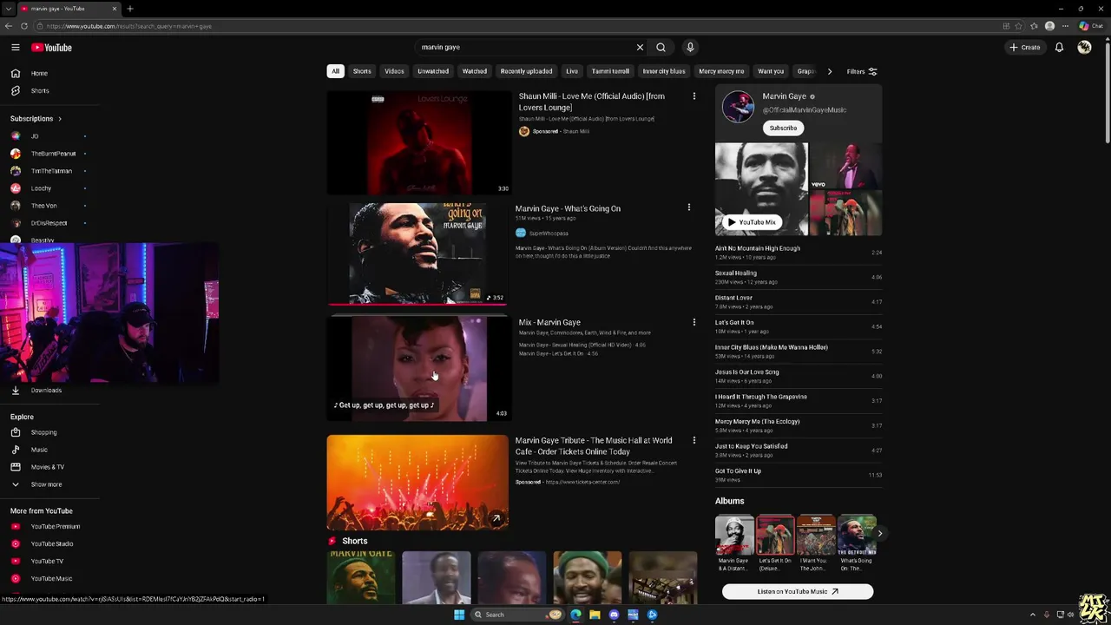Open options menu for Mix - Marvin Gaye
The width and height of the screenshot is (1111, 625).
click(x=694, y=322)
